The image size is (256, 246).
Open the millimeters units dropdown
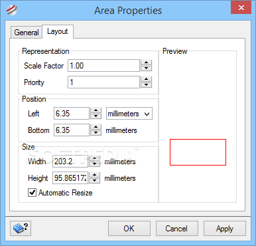(129, 114)
